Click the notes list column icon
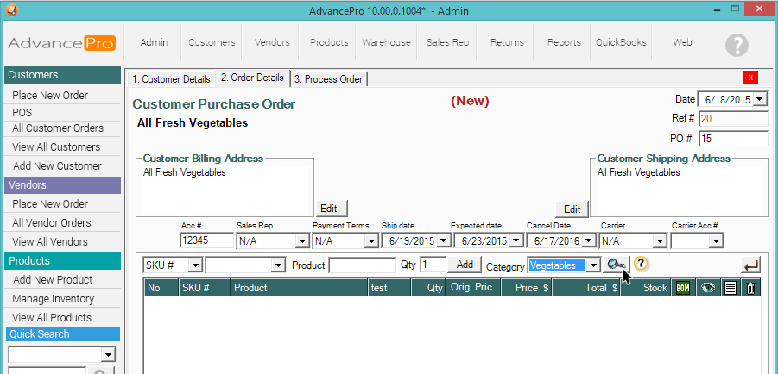This screenshot has width=778, height=374. coord(730,288)
